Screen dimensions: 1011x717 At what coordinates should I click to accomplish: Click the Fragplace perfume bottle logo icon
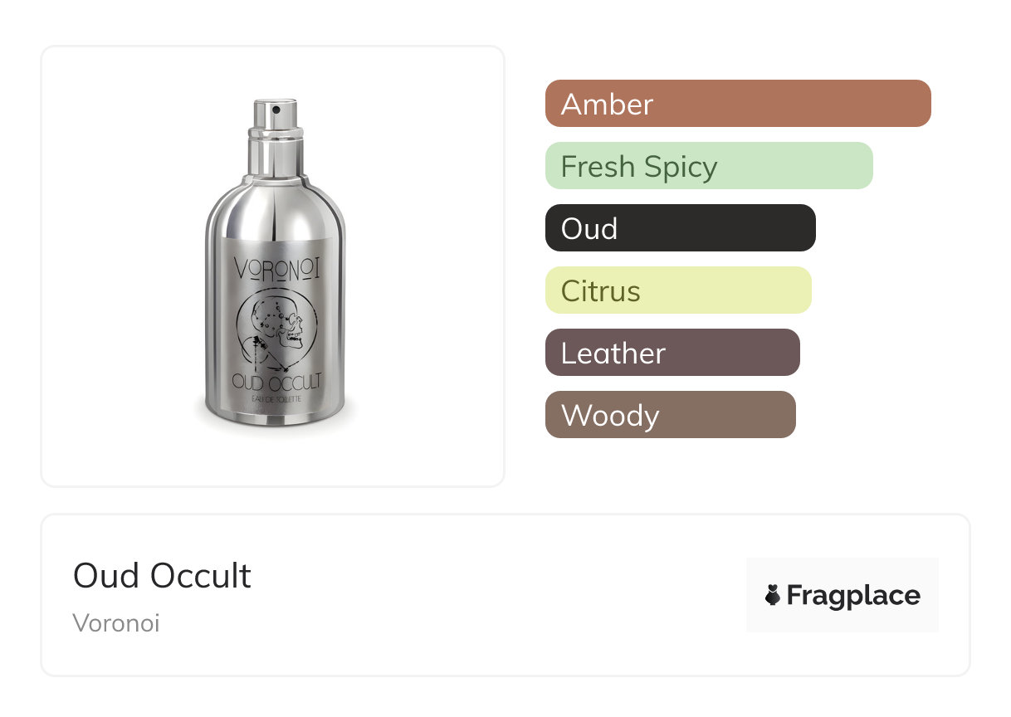click(773, 595)
